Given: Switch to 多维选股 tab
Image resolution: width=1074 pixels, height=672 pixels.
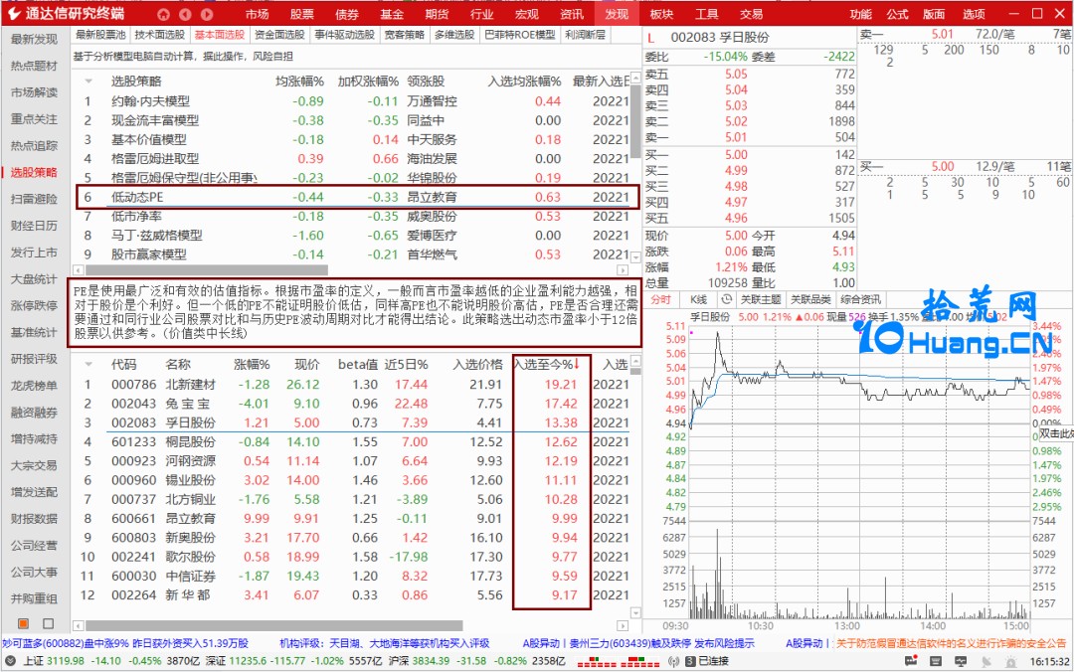Looking at the screenshot, I should click(454, 34).
